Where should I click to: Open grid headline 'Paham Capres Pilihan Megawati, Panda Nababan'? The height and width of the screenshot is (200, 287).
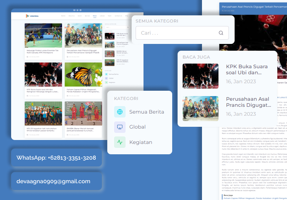tap(83, 90)
